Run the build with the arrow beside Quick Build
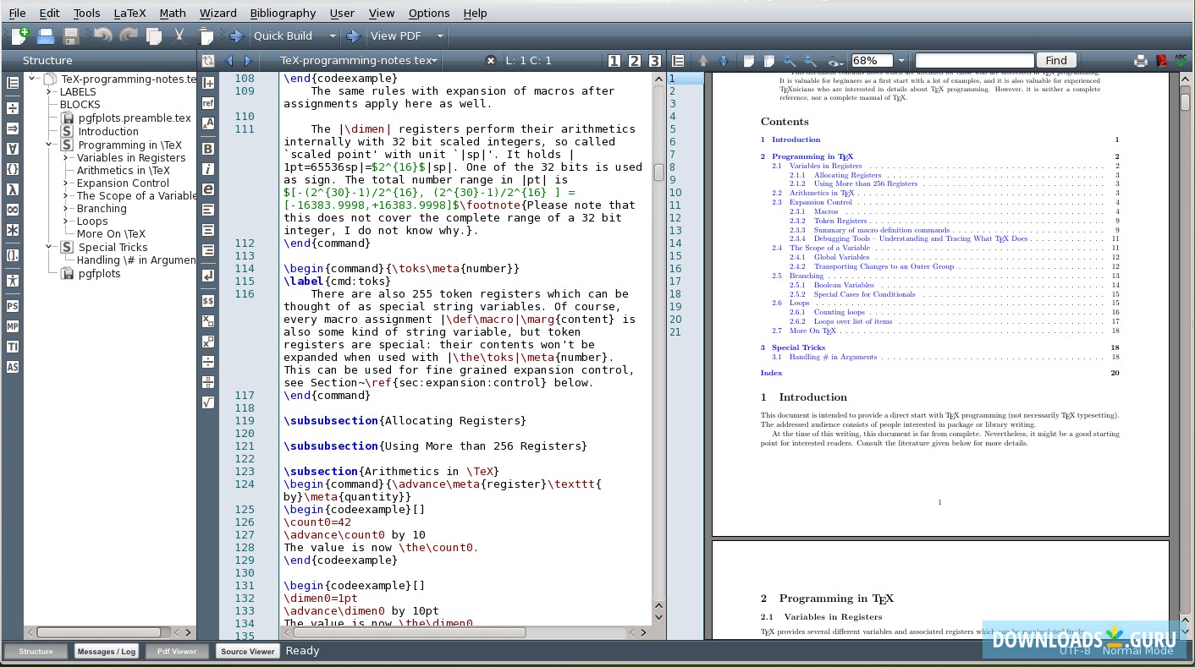The image size is (1195, 667). (x=237, y=36)
